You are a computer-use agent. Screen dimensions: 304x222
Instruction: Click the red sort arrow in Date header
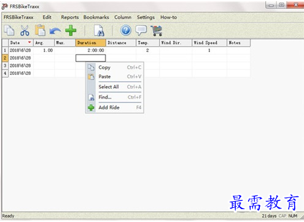pyautogui.click(x=29, y=42)
